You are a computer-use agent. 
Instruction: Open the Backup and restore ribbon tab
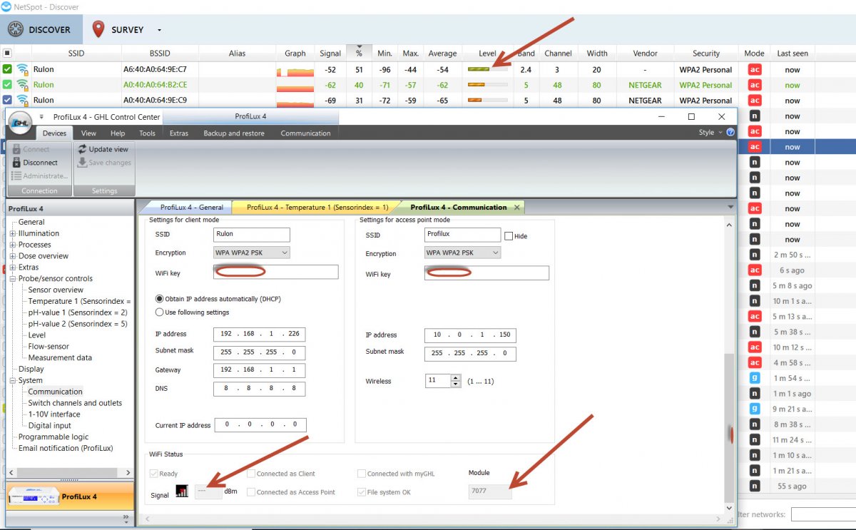pos(234,133)
